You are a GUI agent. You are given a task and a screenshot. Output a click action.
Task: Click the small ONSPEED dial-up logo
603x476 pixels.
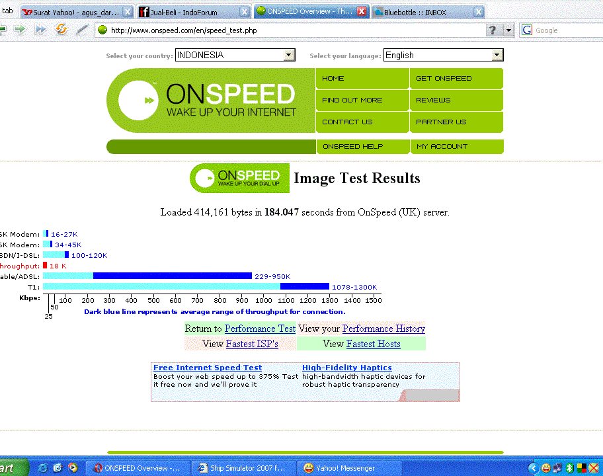[239, 178]
